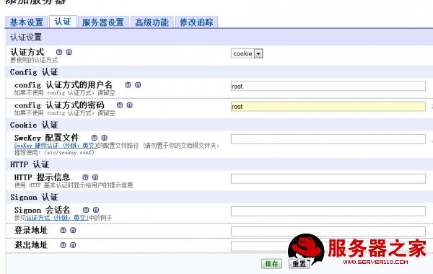Click 使用 HTTP 基本认证时显示 description text

[x=74, y=185]
